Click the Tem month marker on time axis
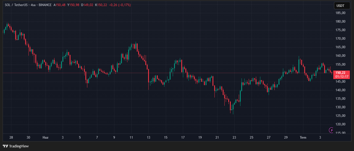 [x=303, y=137]
